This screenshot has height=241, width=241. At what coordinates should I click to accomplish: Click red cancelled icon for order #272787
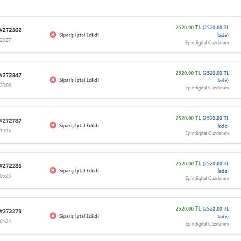point(53,125)
